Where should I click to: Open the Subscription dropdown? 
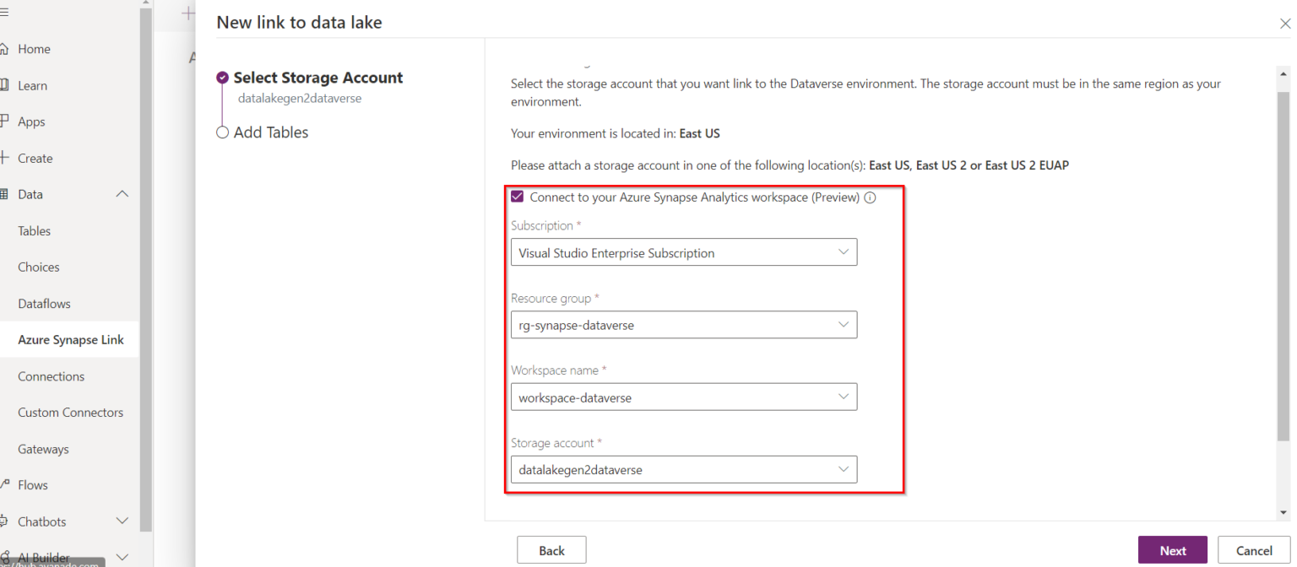pyautogui.click(x=843, y=251)
